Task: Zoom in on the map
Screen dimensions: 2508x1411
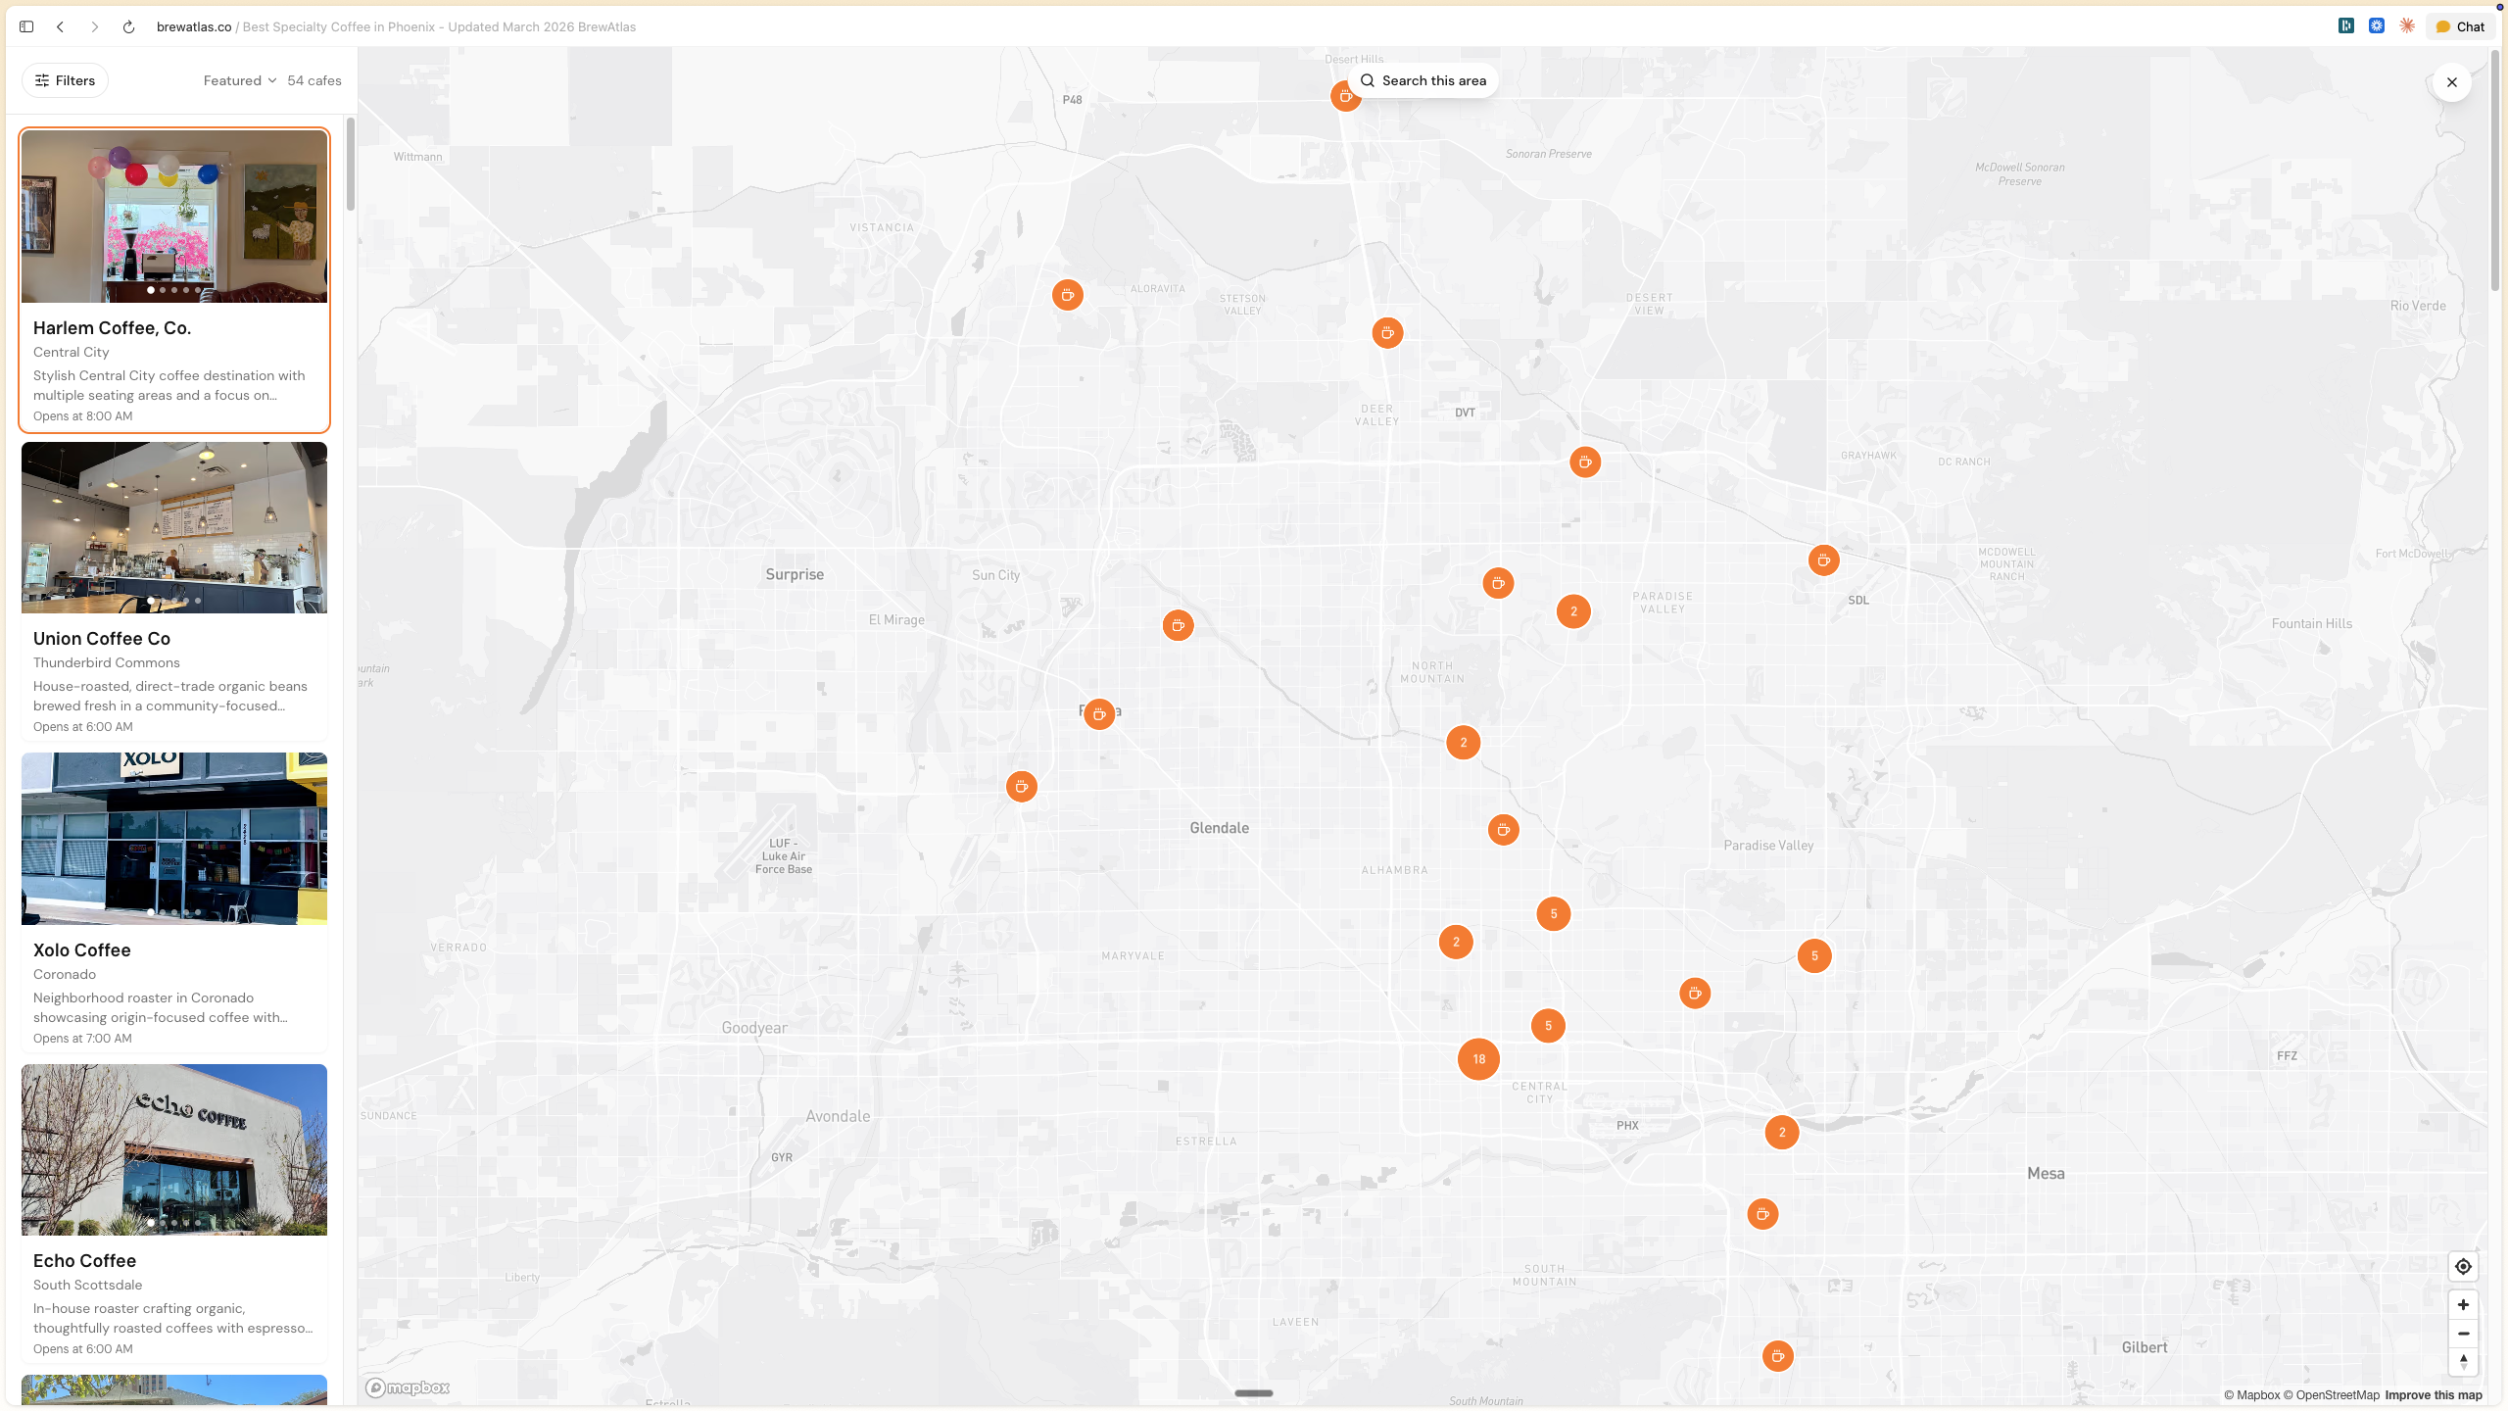Action: [x=2462, y=1304]
